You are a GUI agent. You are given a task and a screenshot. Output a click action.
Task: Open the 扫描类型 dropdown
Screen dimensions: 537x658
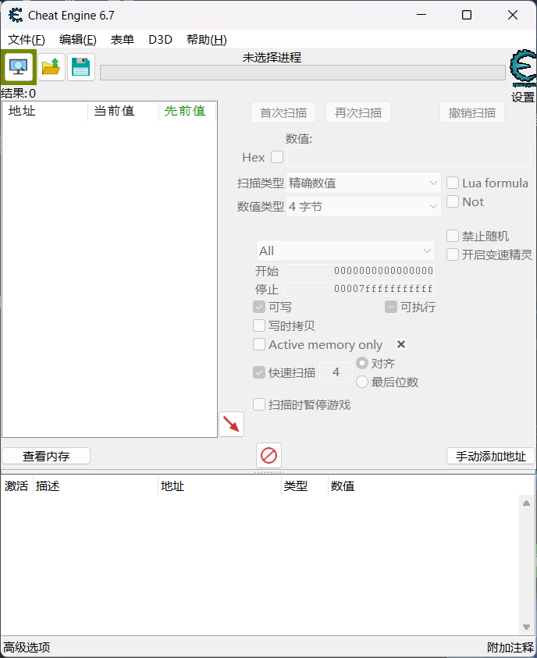pyautogui.click(x=363, y=183)
